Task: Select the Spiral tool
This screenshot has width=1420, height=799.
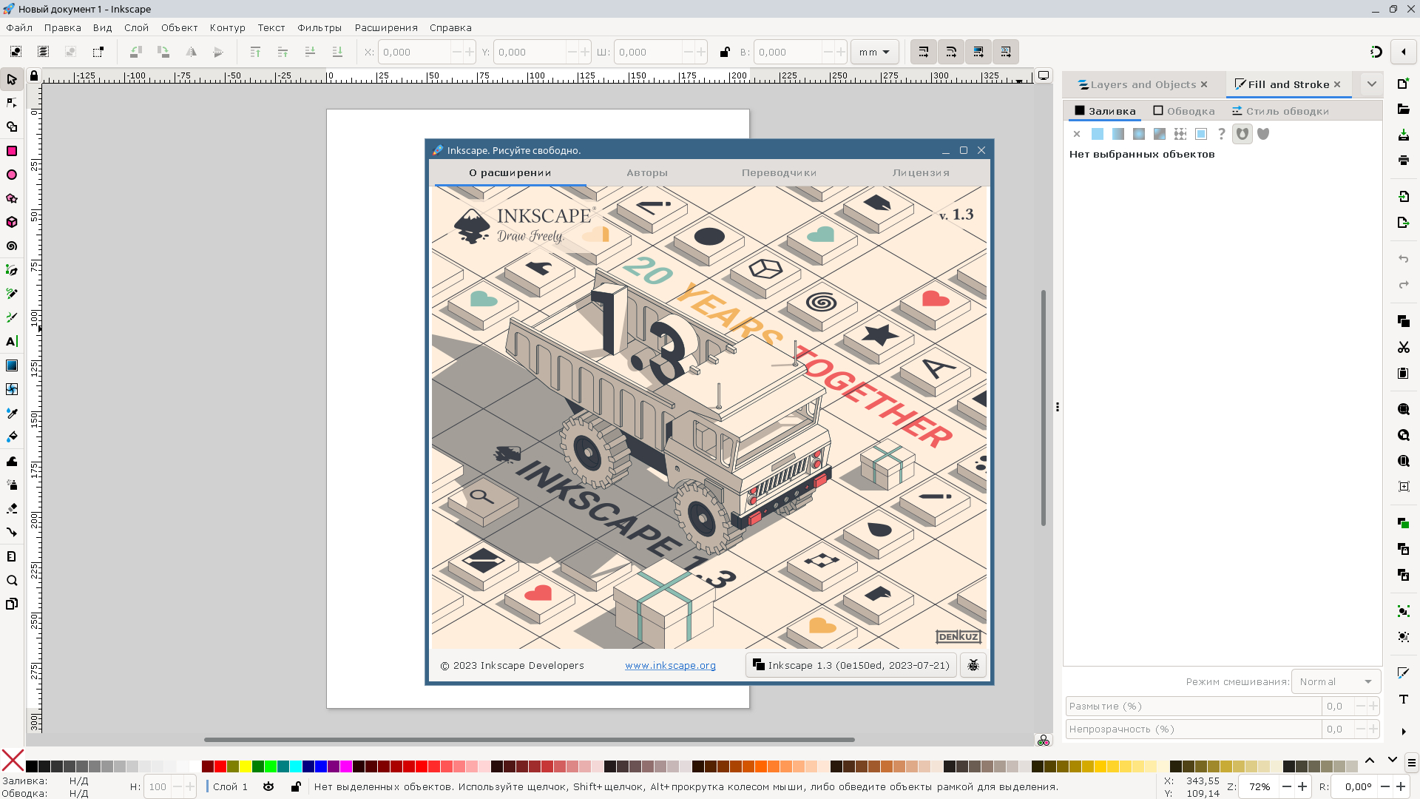Action: 12,246
